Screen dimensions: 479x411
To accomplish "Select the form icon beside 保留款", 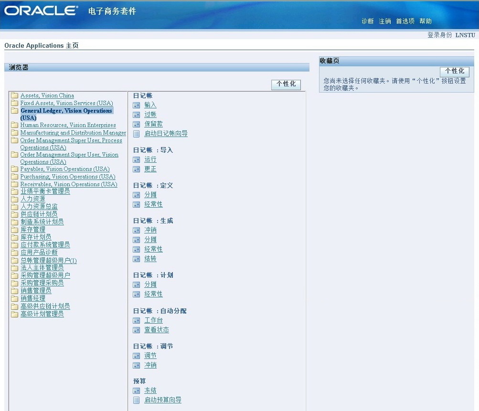I will click(x=136, y=125).
